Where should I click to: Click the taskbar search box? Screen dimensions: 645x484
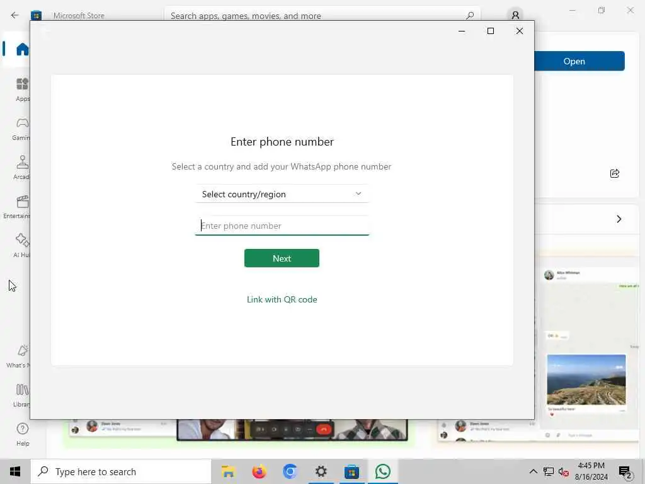(x=121, y=471)
